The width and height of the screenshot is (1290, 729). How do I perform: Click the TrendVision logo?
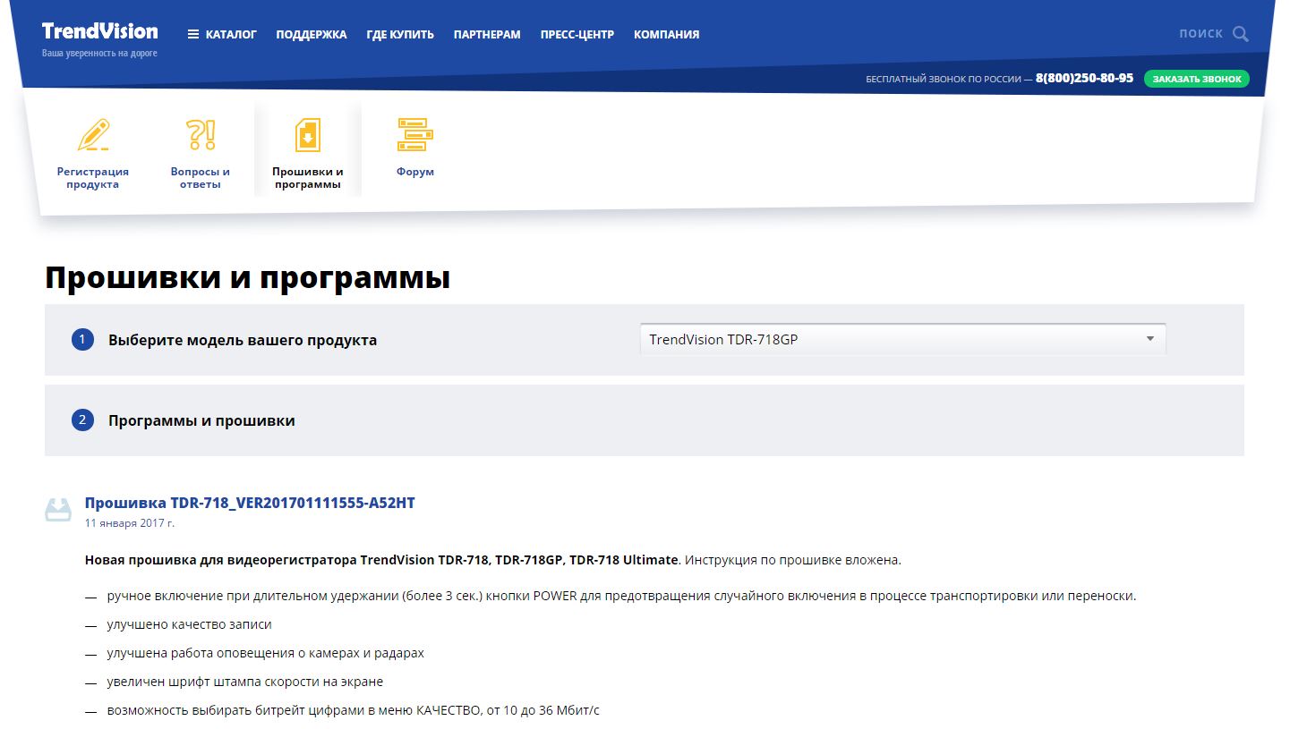point(99,32)
